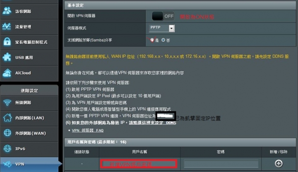Click the arrow of the PPTP combo box
This screenshot has height=172, width=298.
171,28
